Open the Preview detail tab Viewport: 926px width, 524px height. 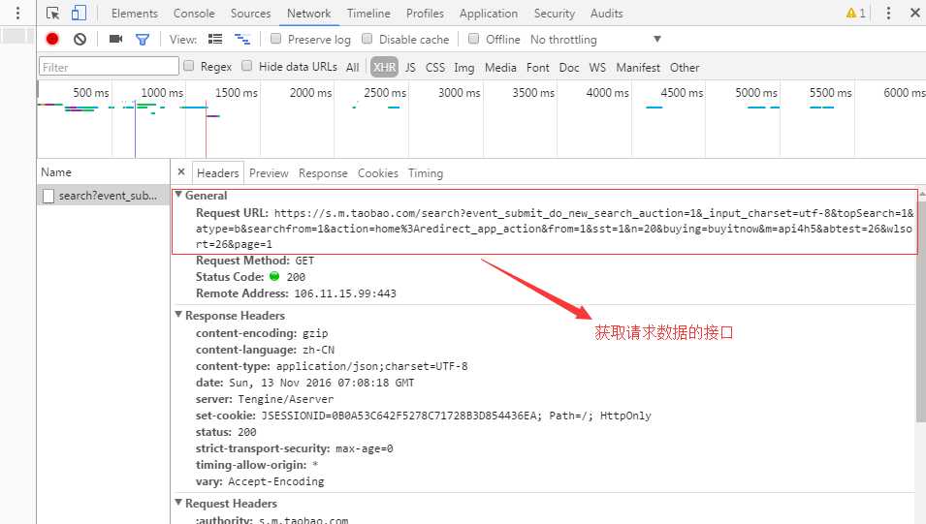[x=269, y=173]
